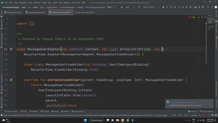The height and width of the screenshot is (123, 218).
Task: Click the 4 spaces indent status
Action: click(194, 115)
